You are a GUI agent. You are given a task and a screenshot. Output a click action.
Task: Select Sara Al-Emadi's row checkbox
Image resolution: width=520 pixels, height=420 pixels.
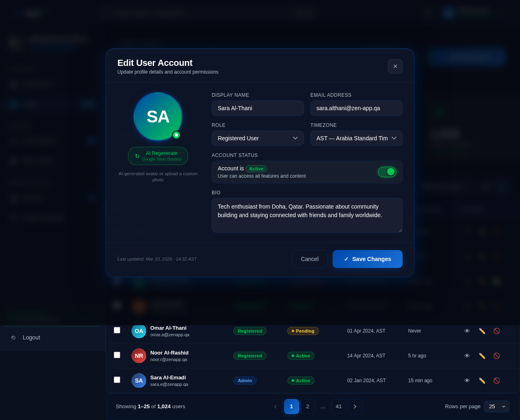117,379
